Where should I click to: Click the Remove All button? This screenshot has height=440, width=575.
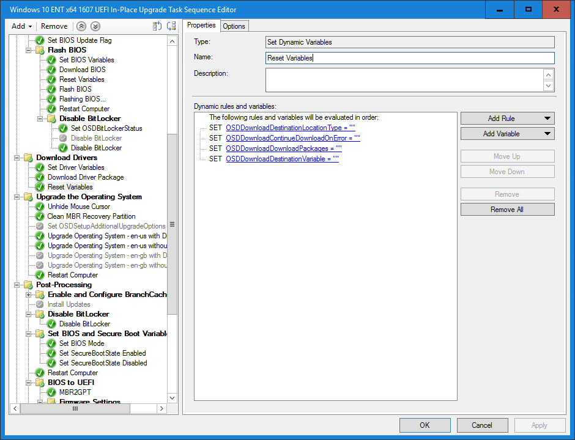(507, 210)
